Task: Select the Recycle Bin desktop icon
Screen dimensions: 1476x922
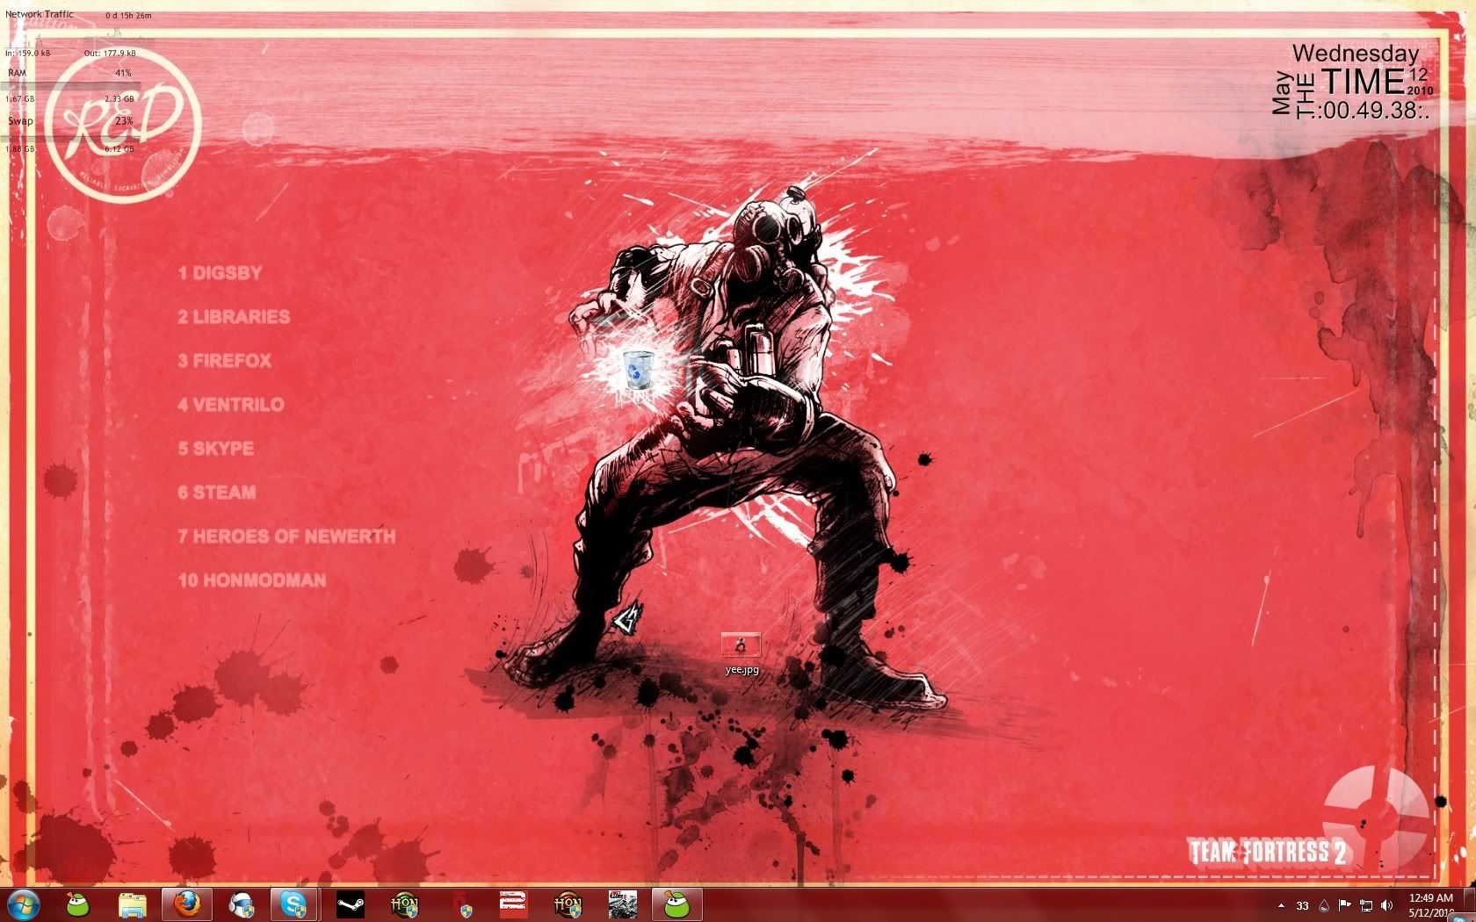Action: [638, 369]
